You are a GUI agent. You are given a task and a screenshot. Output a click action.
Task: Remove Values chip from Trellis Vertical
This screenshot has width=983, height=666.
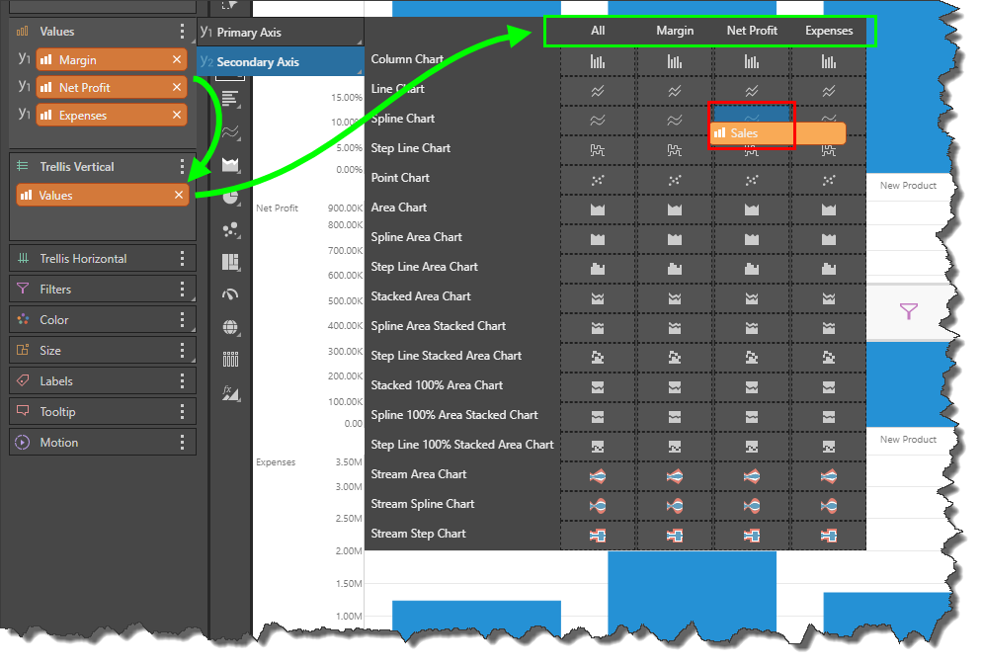179,196
